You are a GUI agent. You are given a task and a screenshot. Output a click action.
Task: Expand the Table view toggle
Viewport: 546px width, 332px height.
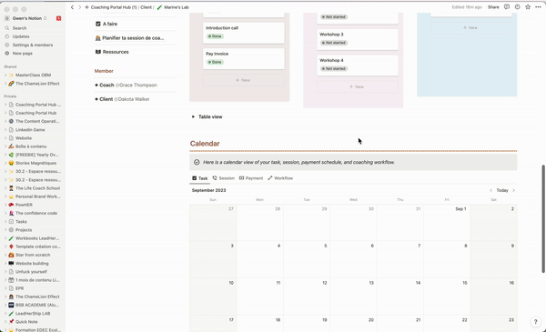193,117
